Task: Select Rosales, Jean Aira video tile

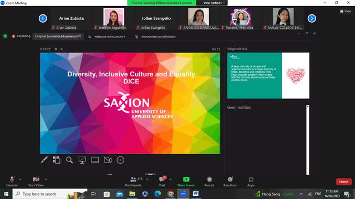Action: [241, 19]
